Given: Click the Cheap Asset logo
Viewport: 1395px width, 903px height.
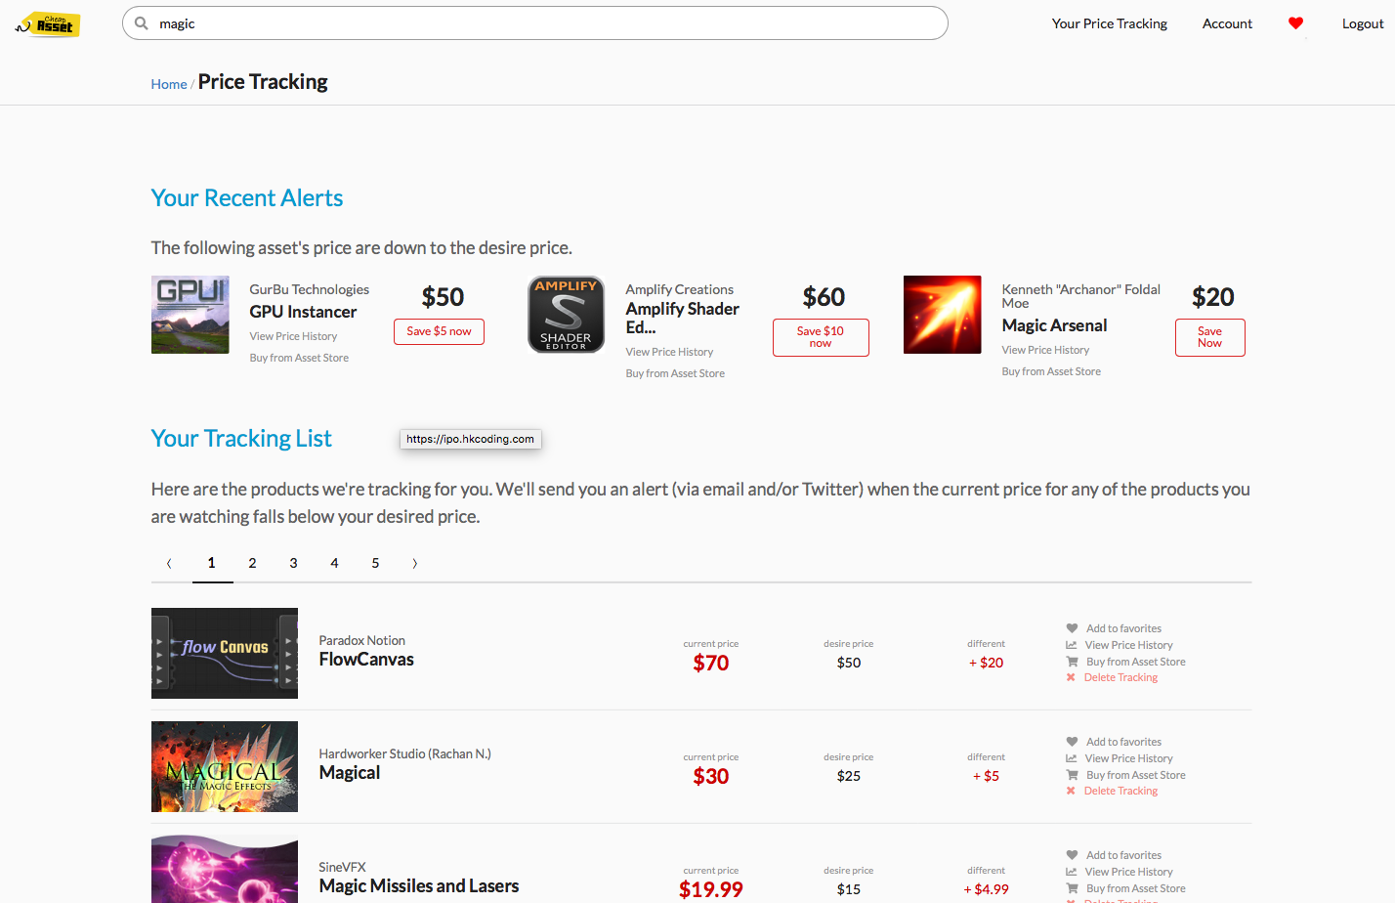Looking at the screenshot, I should (x=48, y=24).
